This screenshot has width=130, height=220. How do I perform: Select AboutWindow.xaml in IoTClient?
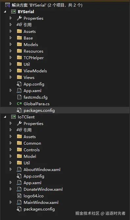tap(42, 169)
